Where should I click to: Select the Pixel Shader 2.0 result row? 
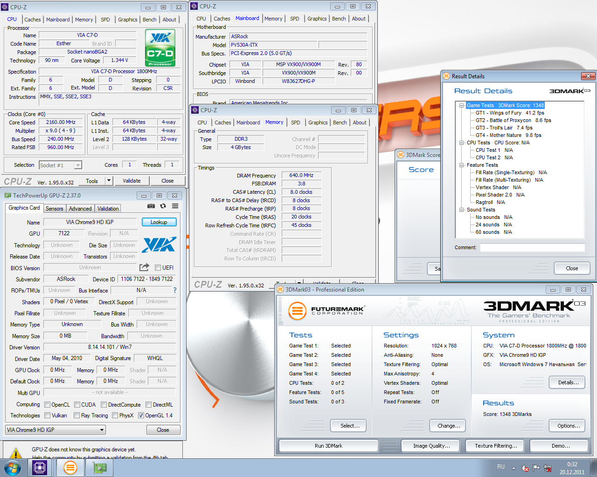click(500, 195)
